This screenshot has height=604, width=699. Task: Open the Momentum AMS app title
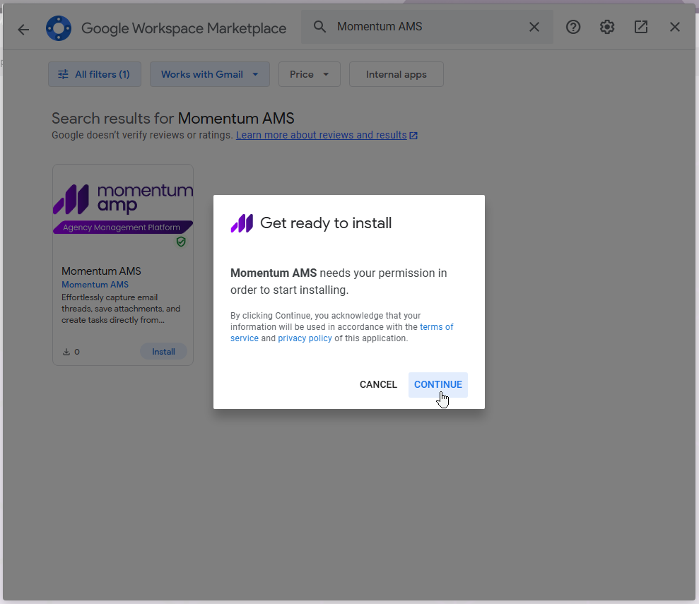pos(101,271)
